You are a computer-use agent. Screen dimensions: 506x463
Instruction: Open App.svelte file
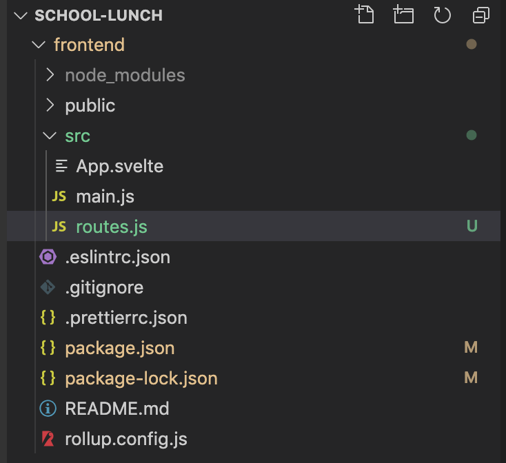[x=119, y=167]
